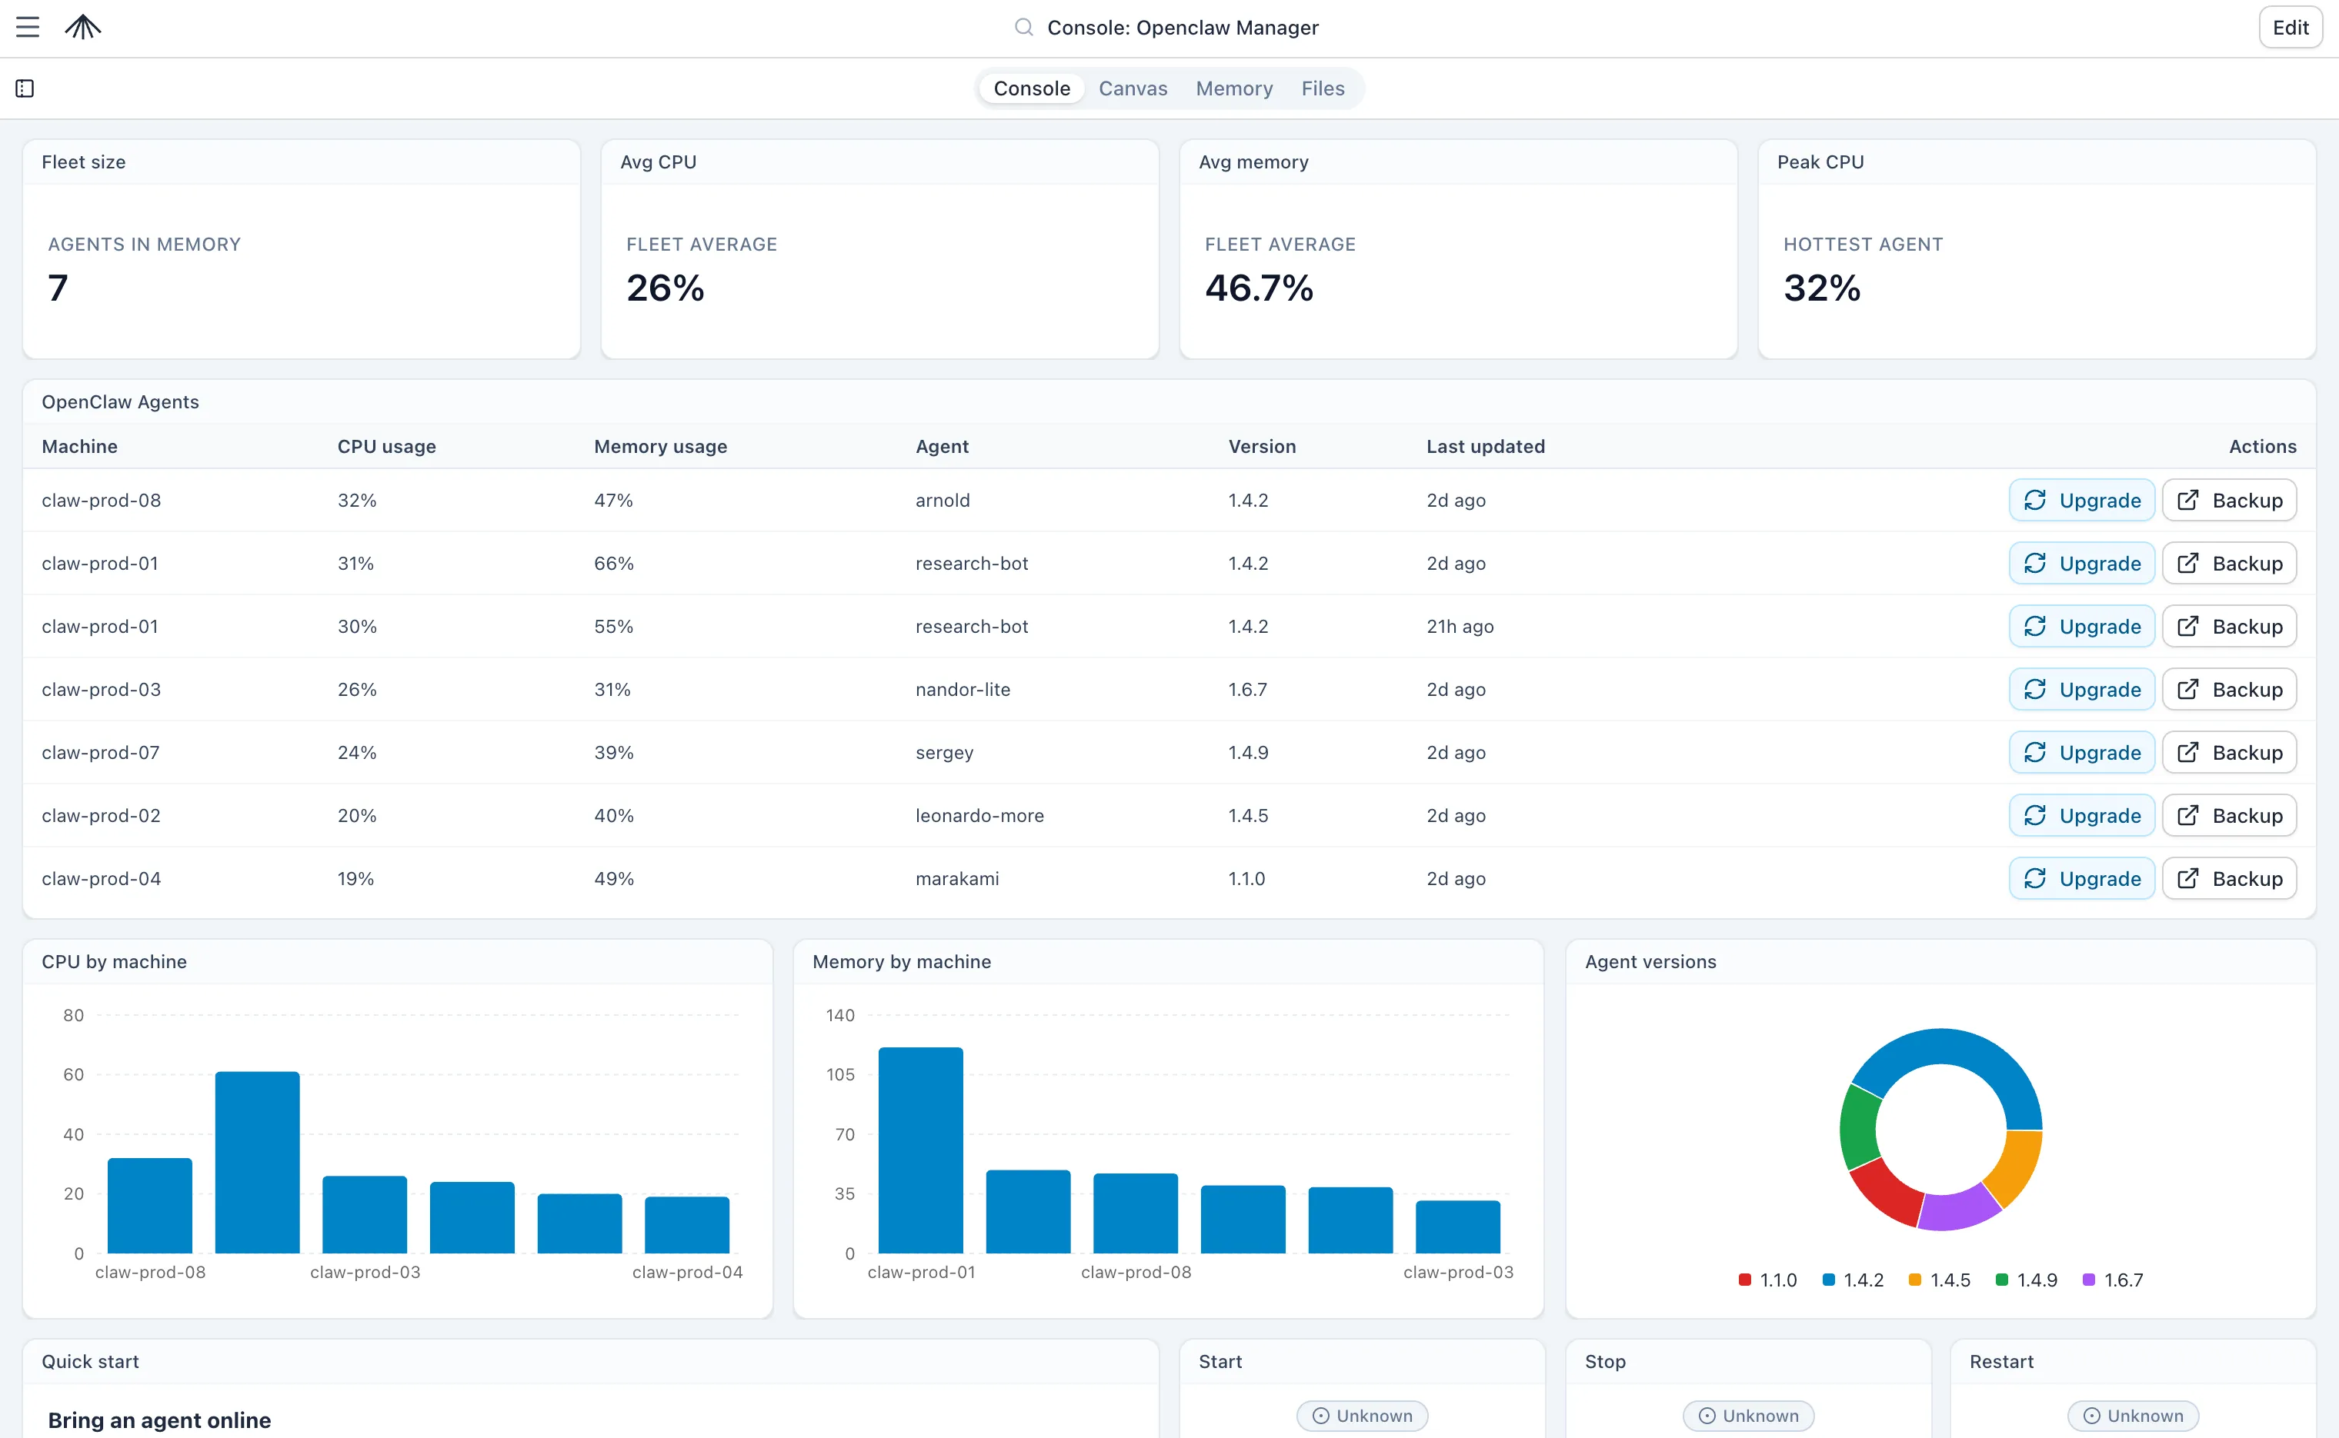Image resolution: width=2339 pixels, height=1438 pixels.
Task: Click the claw-prod-08 bar in CPU chart
Action: point(149,1205)
